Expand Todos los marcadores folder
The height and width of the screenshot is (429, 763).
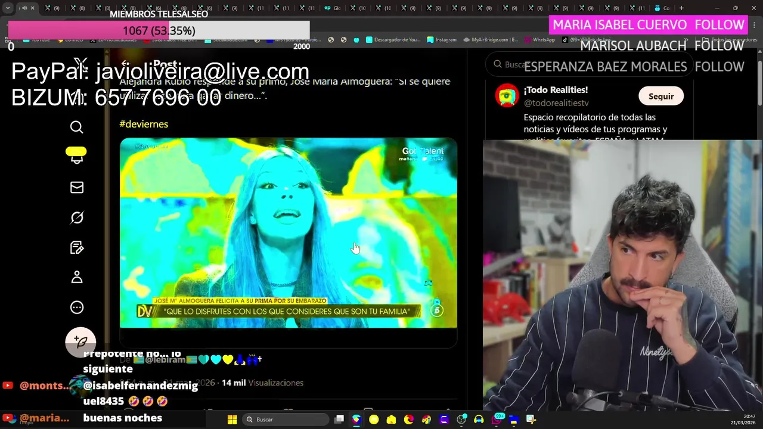730,40
